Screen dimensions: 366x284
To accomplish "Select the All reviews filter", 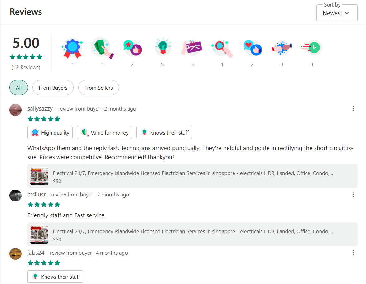I will 18,88.
